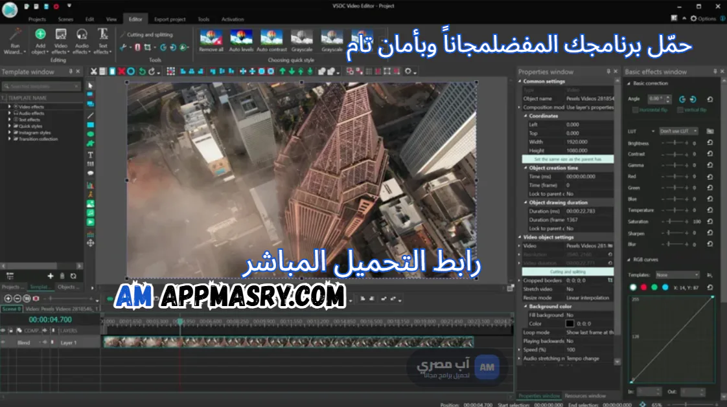
Task: Adjust the Brightness slider
Action: tap(675, 142)
